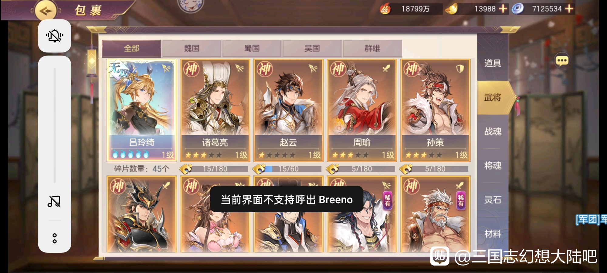Screen dimensions: 607x273
Task: Toggle the muted music note icon
Action: tap(54, 201)
